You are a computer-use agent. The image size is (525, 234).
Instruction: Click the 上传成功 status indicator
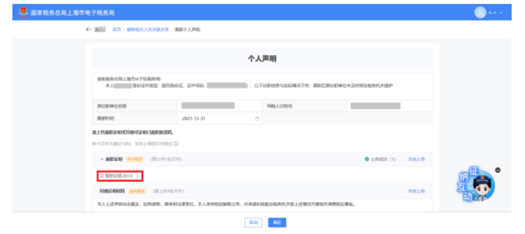(x=380, y=160)
